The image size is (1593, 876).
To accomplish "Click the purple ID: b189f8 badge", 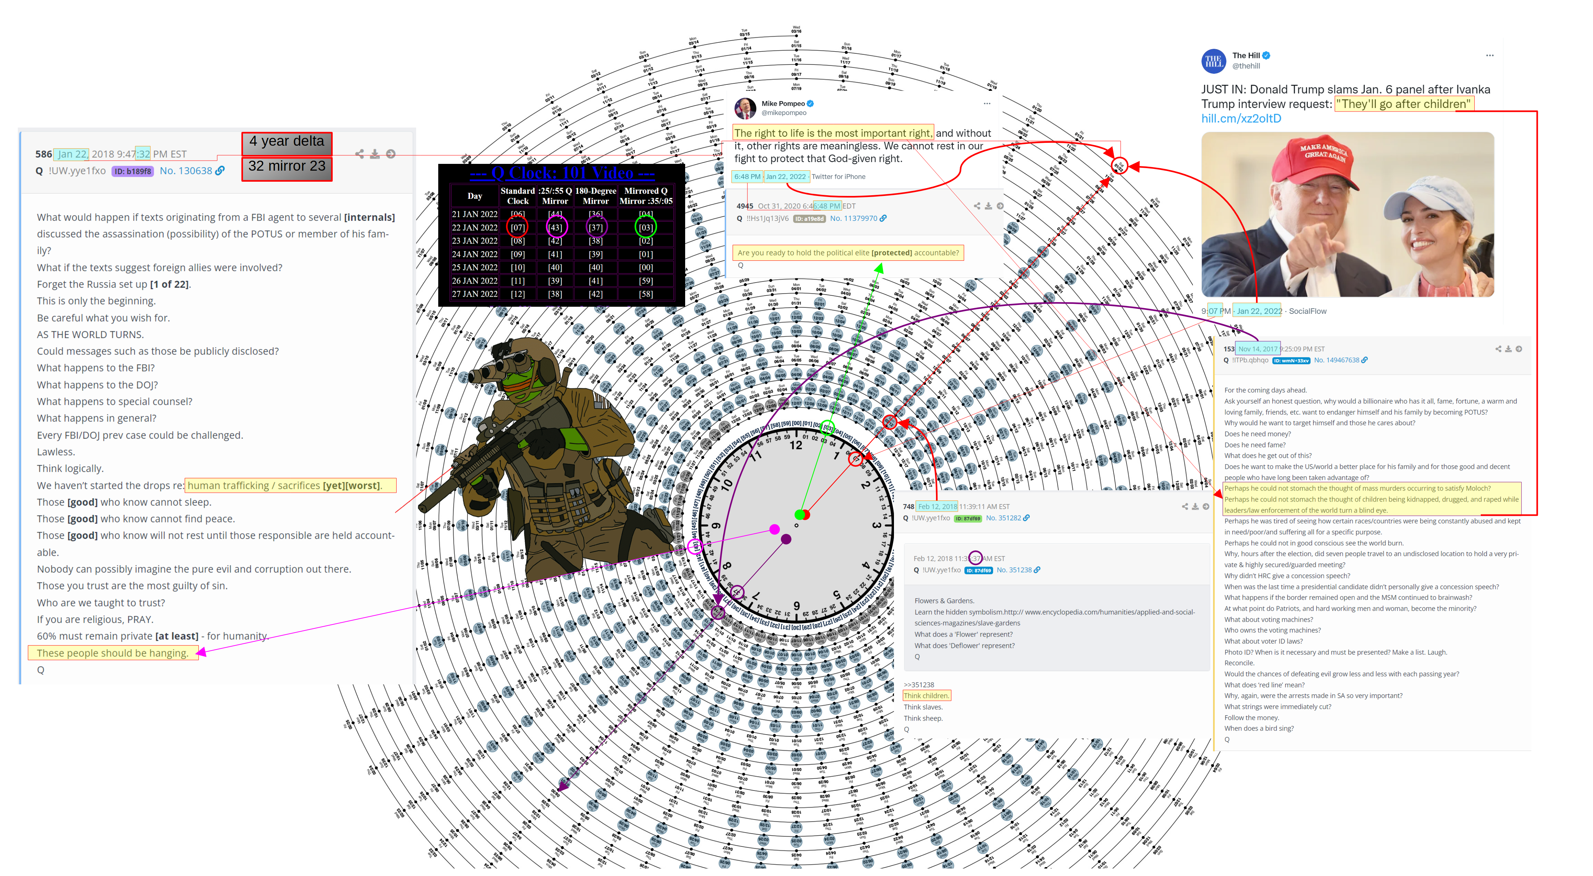I will [x=132, y=171].
